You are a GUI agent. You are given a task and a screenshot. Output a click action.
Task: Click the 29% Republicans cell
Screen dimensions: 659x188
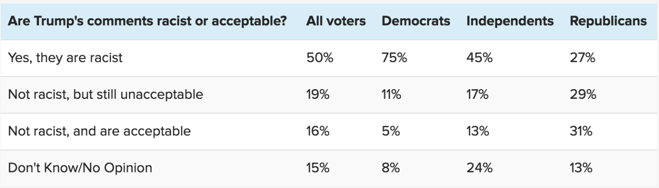point(583,95)
